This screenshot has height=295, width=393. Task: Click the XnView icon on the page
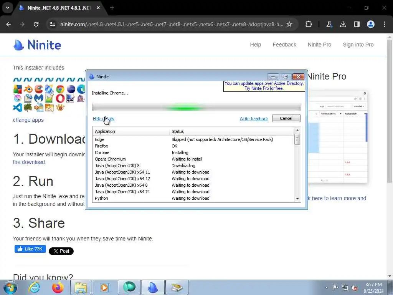point(60,108)
